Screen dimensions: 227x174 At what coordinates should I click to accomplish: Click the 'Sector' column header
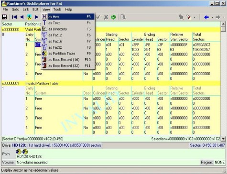click(7, 24)
